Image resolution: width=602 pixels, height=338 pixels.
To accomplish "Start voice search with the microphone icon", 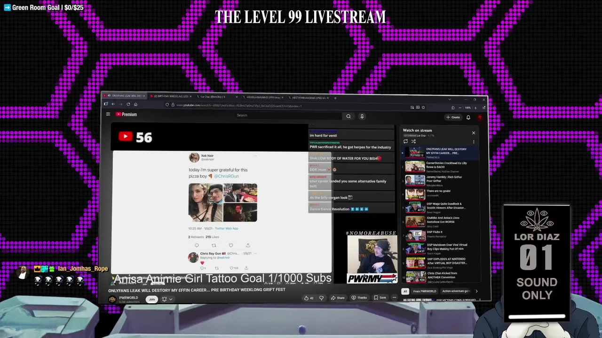I will pos(362,116).
